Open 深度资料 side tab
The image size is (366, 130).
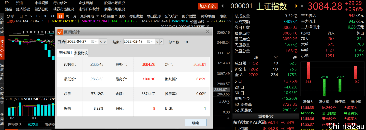tap(2, 72)
